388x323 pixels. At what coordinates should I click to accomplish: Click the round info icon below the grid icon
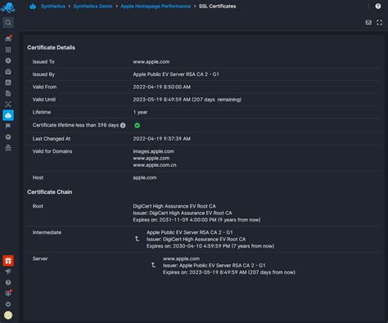tap(8, 61)
